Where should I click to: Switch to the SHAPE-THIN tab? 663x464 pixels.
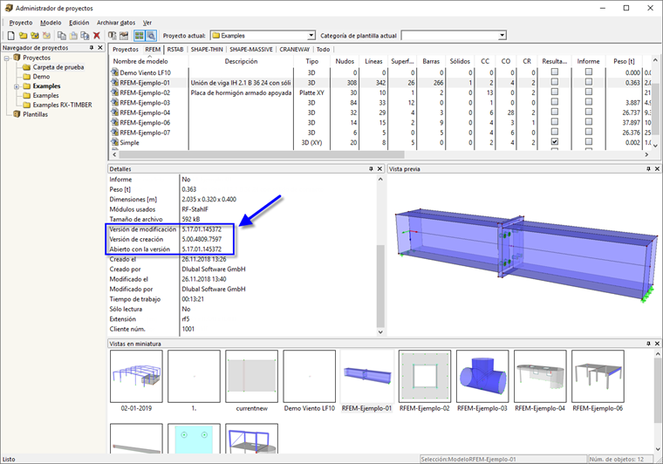pos(207,50)
